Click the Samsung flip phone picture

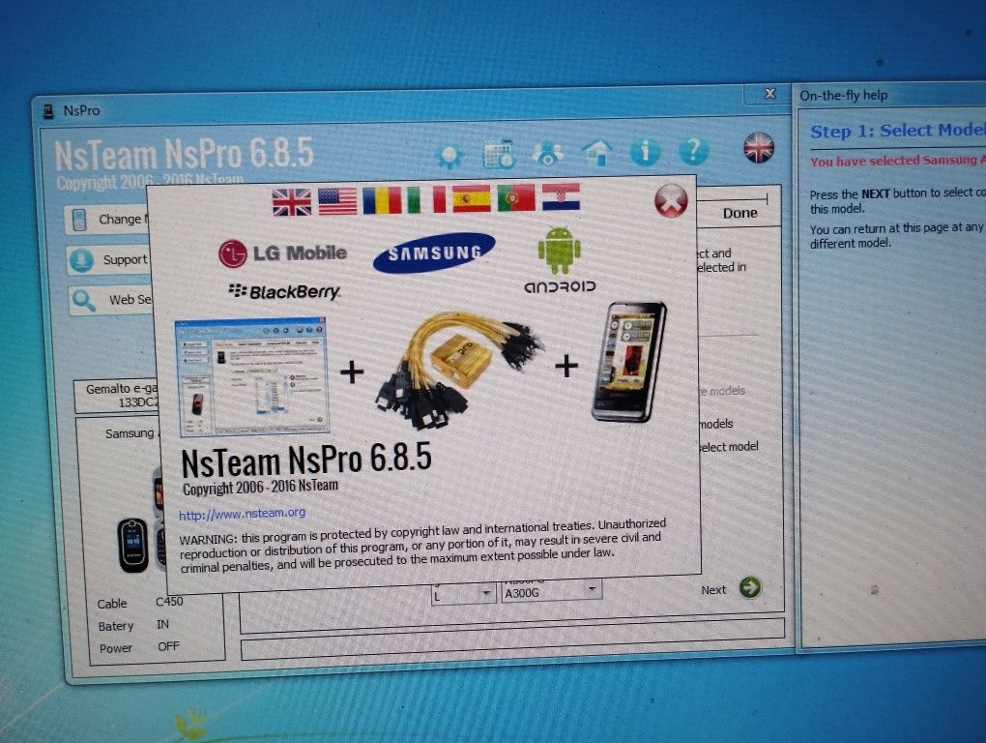(x=133, y=545)
